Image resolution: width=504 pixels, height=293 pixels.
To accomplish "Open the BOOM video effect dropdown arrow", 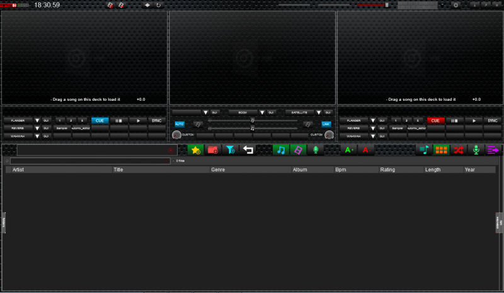I will tap(262, 113).
